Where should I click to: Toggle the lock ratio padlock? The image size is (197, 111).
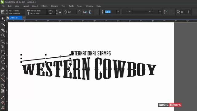point(60,12)
